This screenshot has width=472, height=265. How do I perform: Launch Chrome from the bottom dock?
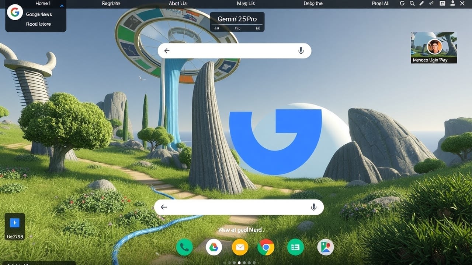coord(266,247)
